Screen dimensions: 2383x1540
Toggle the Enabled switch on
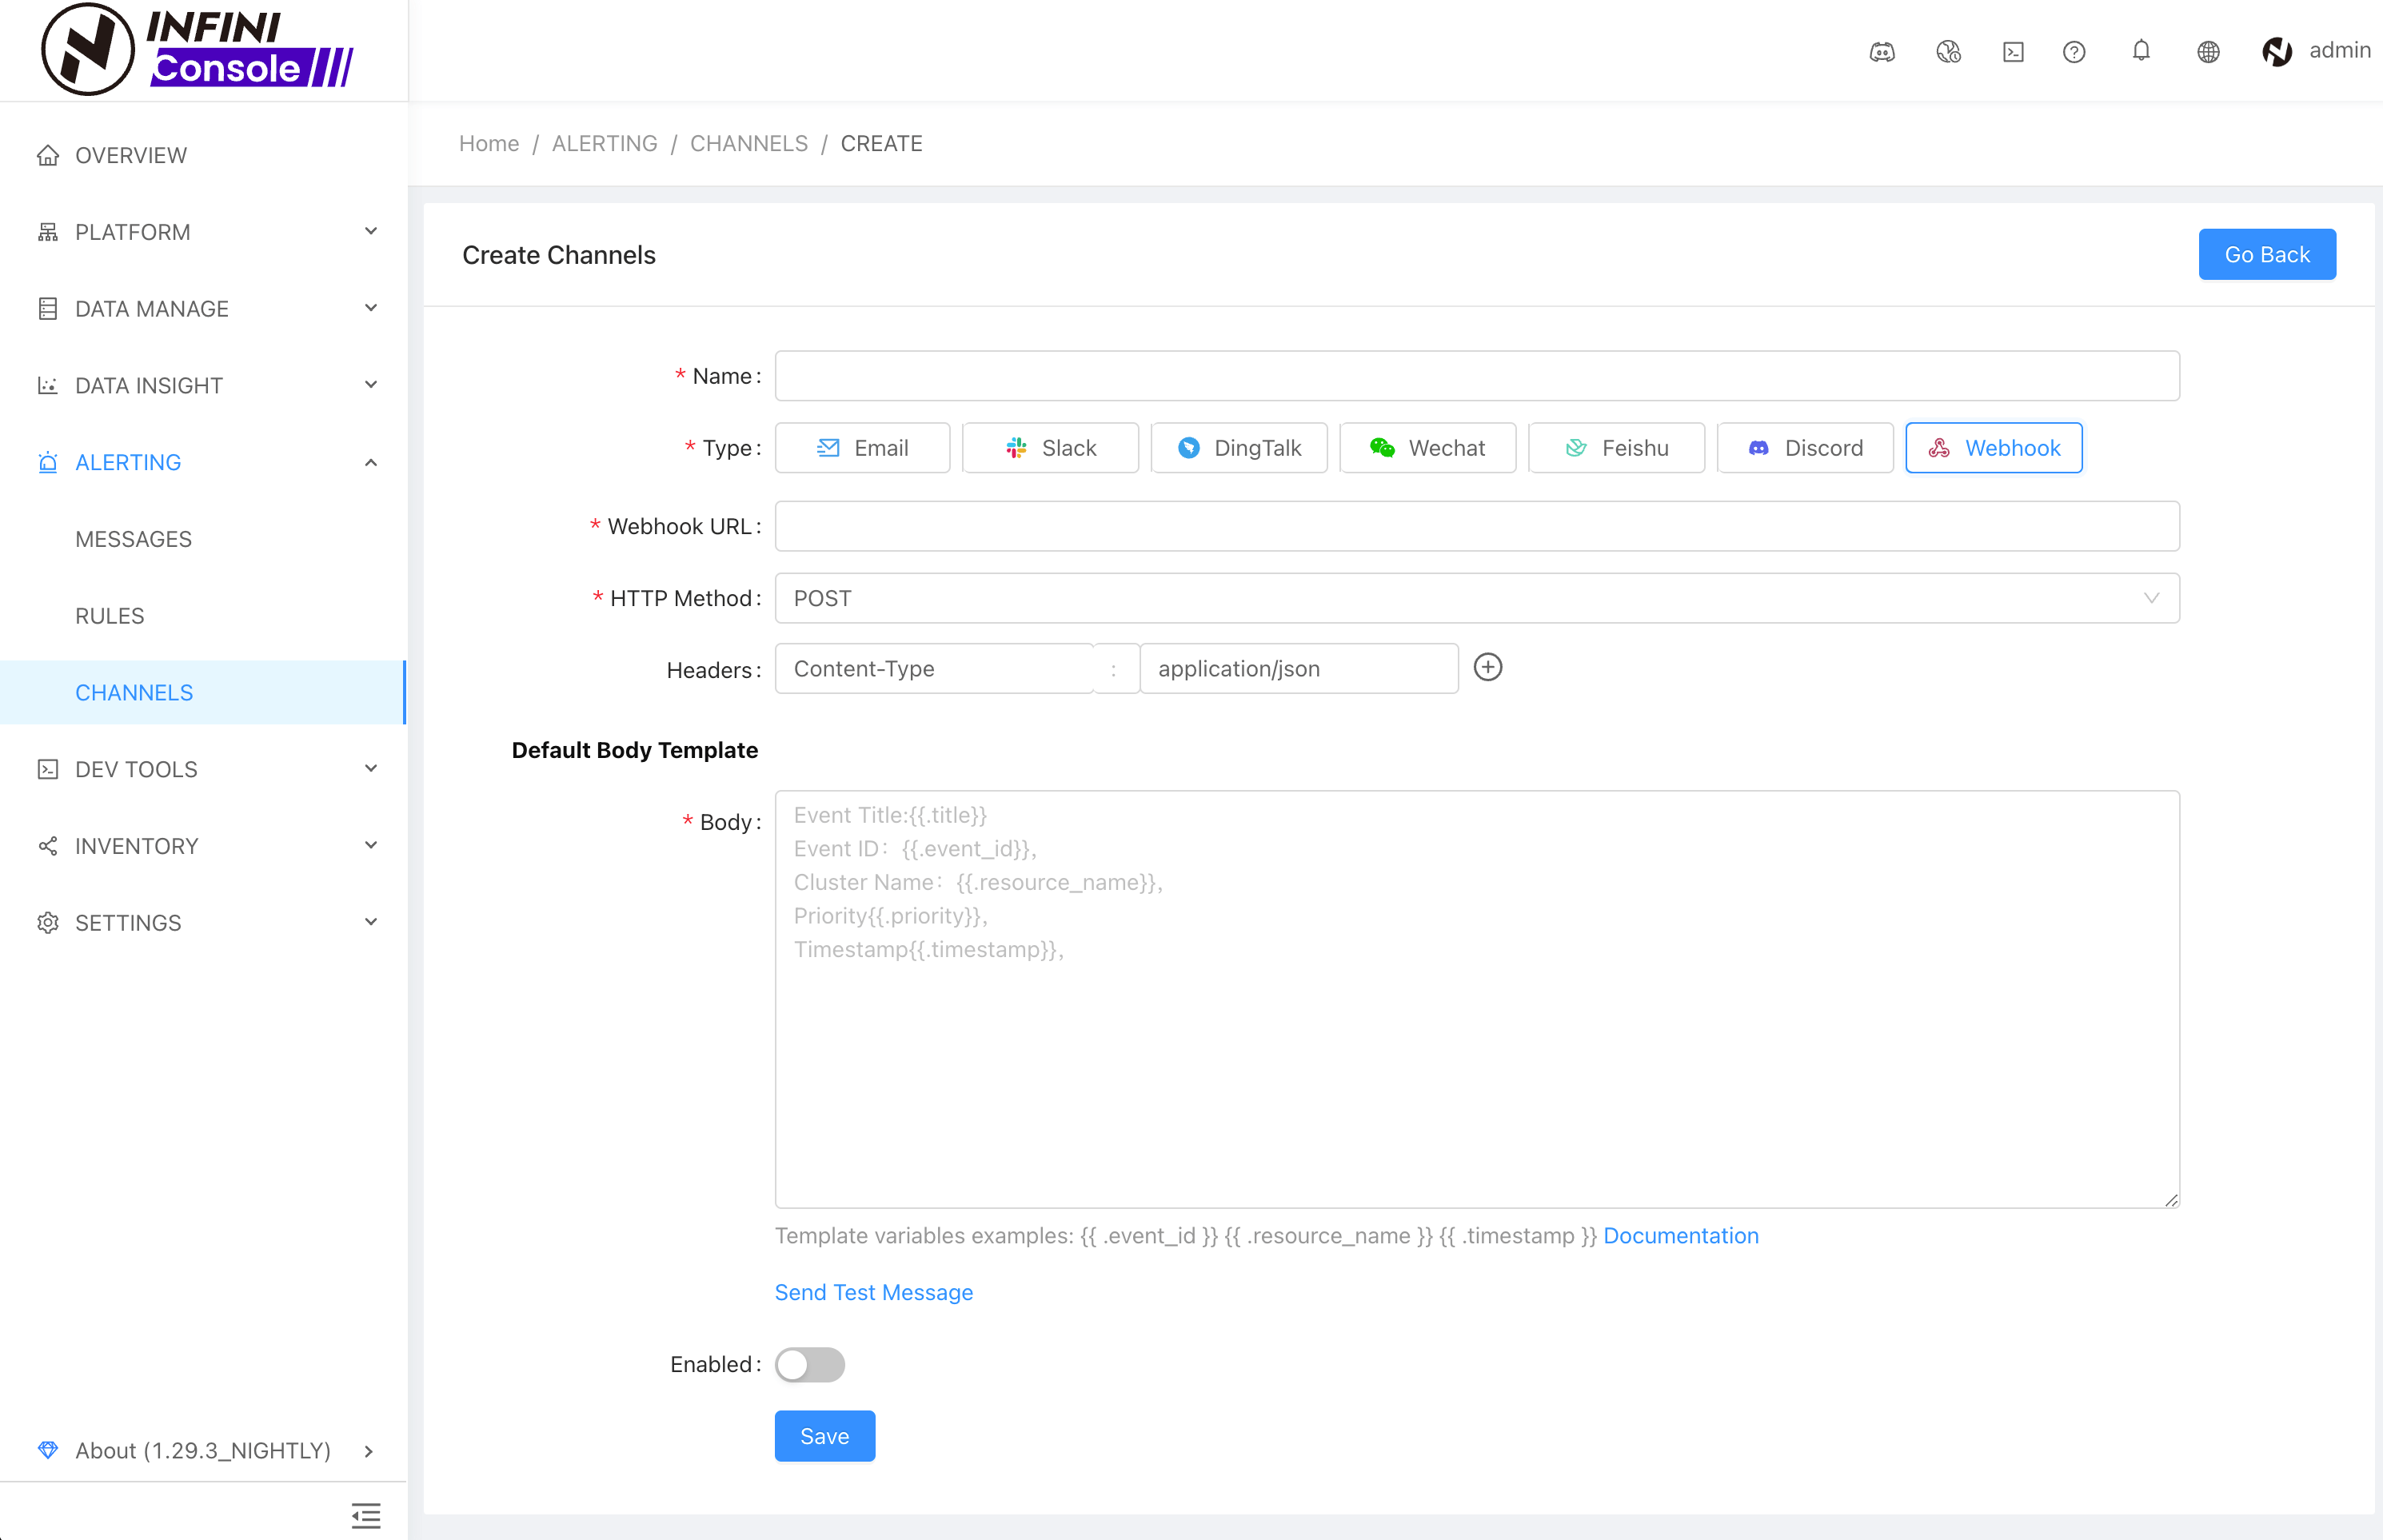[x=809, y=1364]
